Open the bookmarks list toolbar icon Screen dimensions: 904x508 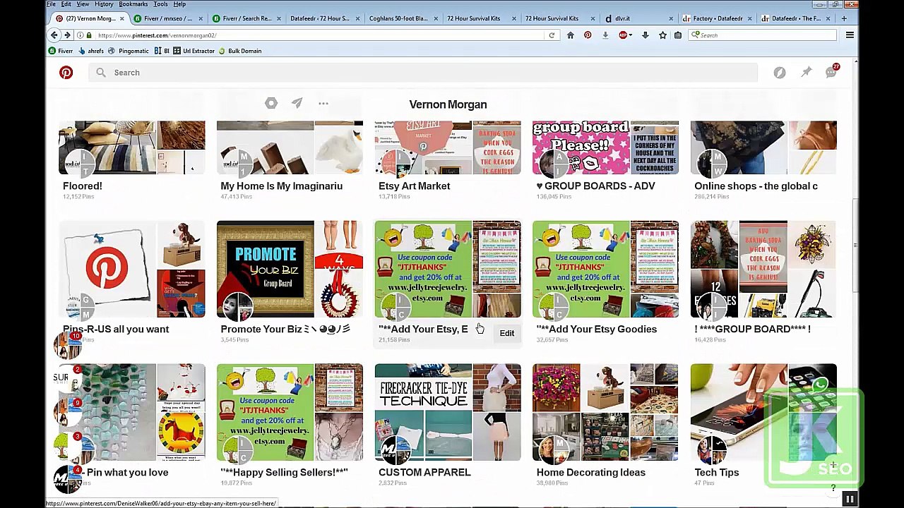[x=678, y=35]
